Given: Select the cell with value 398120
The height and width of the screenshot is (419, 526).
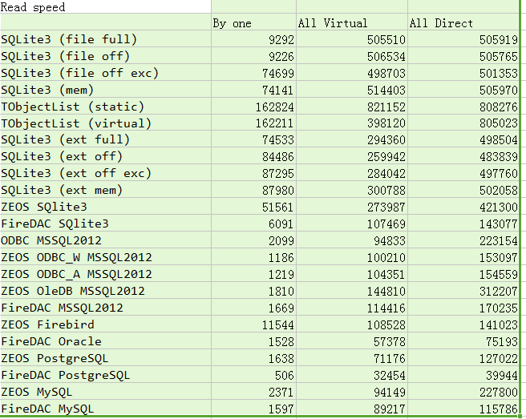Looking at the screenshot, I should (352, 123).
